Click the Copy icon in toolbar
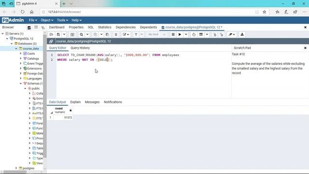Screen dimensions: 309x174 tap(96, 34)
